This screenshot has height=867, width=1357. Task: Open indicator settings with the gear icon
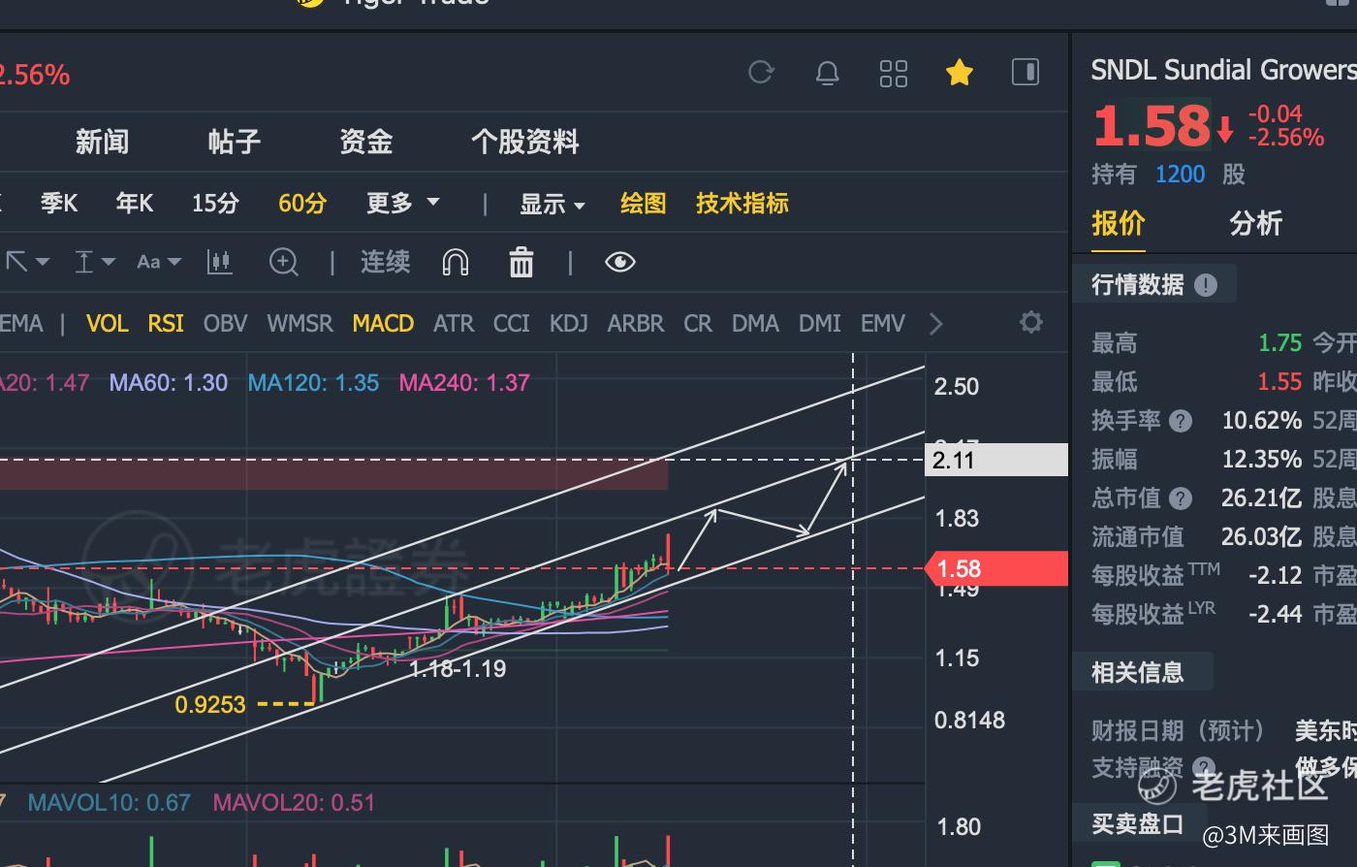1031,322
